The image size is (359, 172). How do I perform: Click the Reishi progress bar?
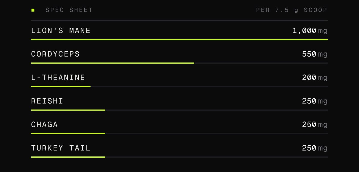pos(180,110)
